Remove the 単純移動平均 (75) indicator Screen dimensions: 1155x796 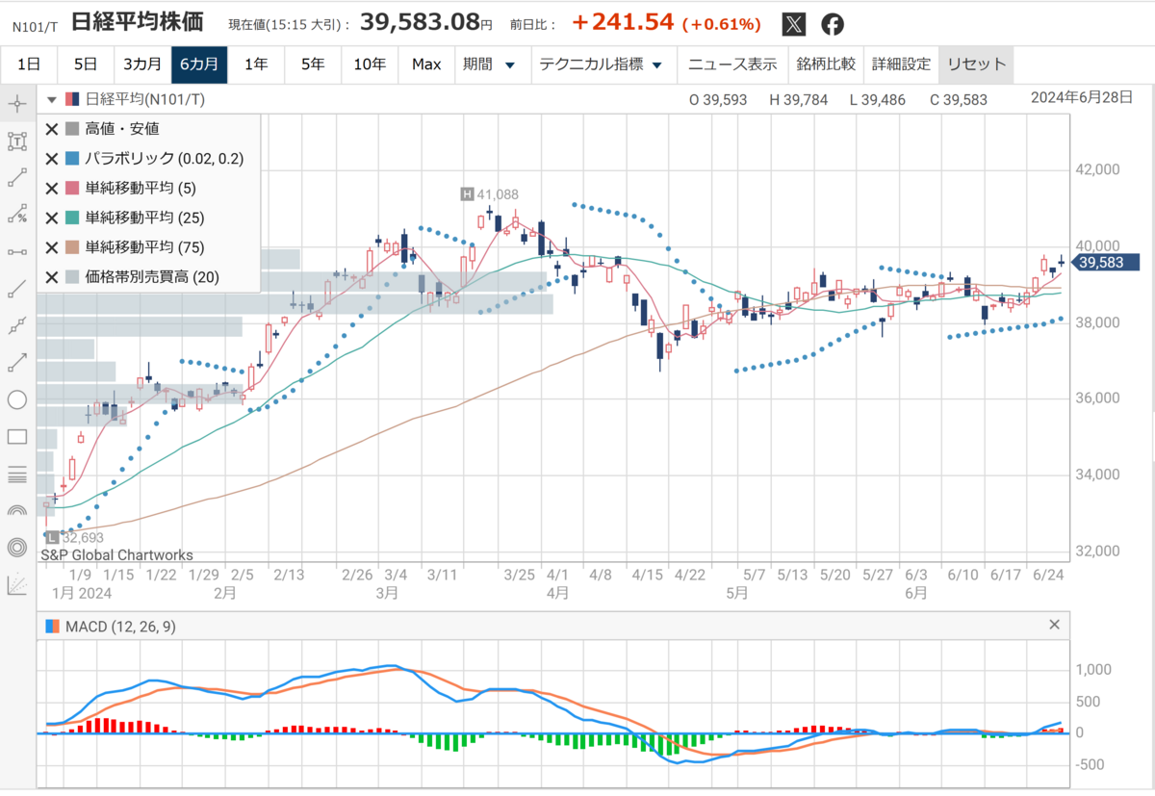coord(52,247)
